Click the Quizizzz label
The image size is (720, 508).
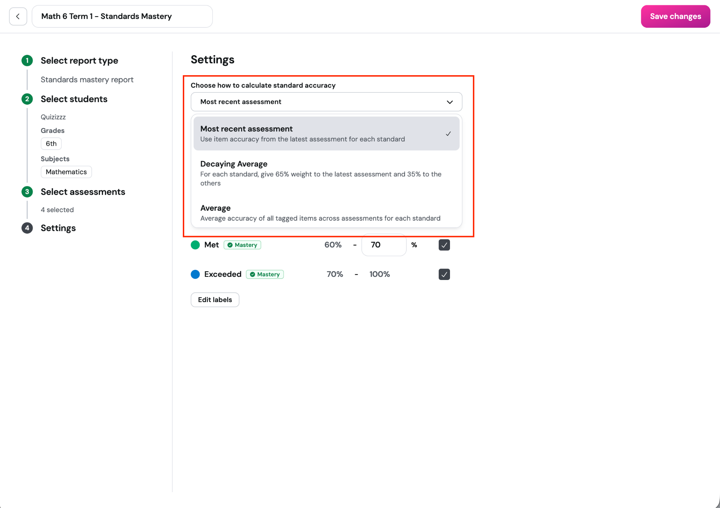tap(53, 117)
